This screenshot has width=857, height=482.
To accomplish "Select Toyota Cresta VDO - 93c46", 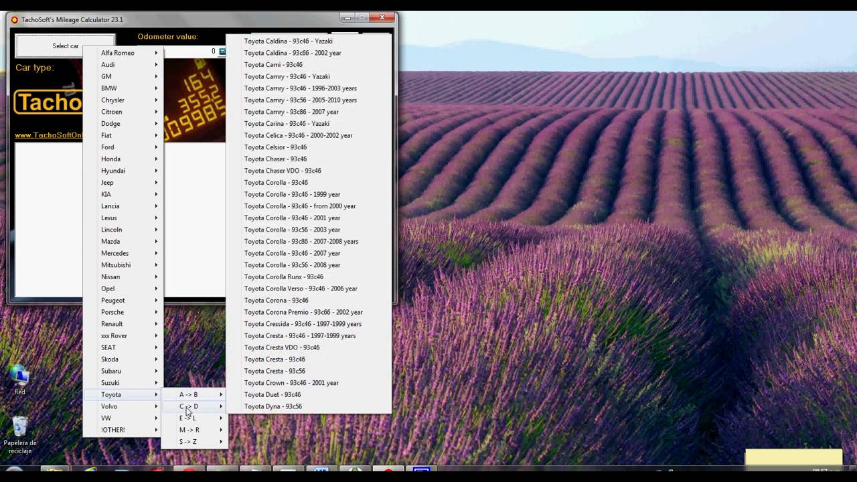I will tap(309, 347).
